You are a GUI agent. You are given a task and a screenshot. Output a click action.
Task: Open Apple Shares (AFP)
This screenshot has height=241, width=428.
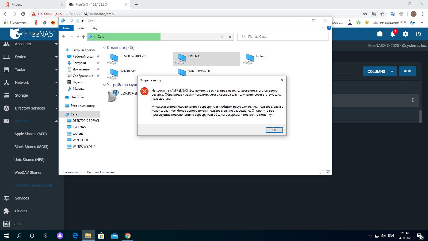[30, 134]
